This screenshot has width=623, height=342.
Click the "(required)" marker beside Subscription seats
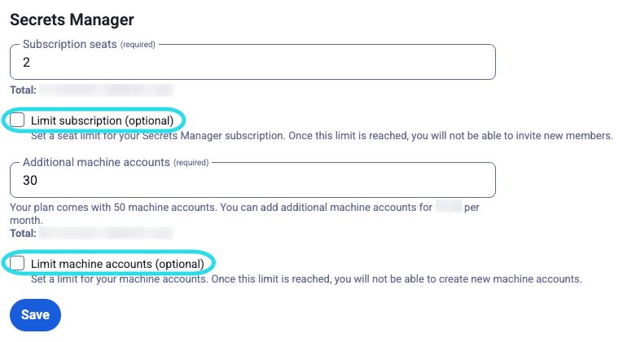click(138, 45)
